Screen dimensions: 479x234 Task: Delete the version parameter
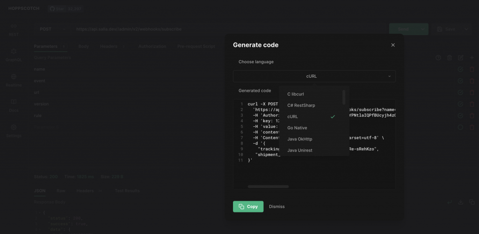pos(472,104)
